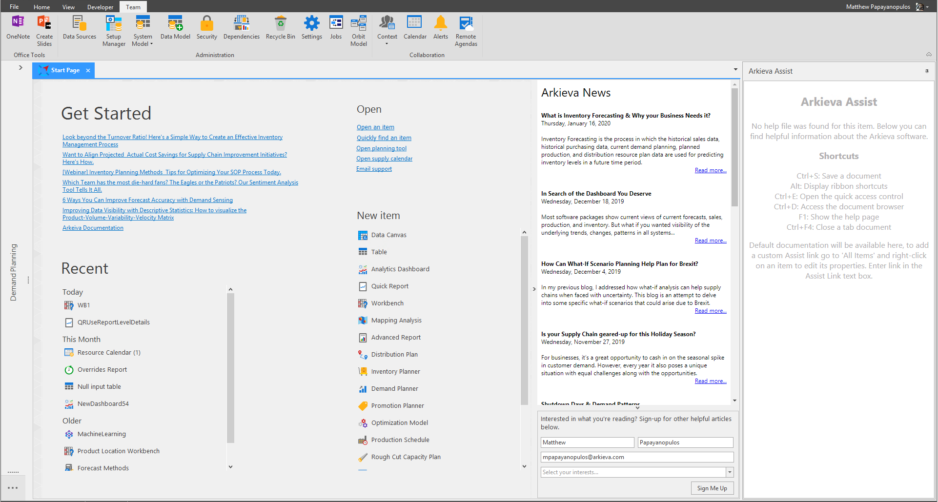
Task: Click the Arkieva News vertical scrollbar
Action: [734, 146]
